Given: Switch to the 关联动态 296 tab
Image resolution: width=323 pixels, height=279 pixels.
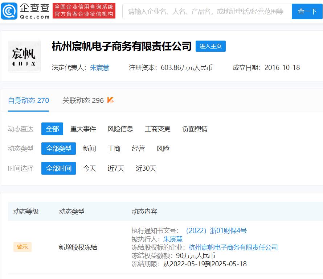Looking at the screenshot, I should point(83,100).
